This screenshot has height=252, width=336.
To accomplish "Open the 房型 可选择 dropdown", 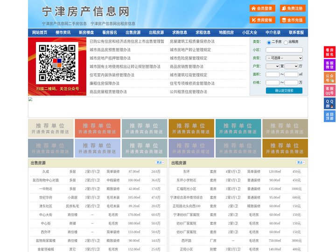I will click(x=284, y=58).
